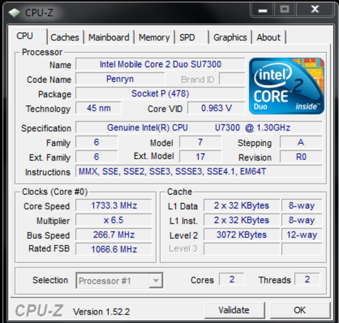Image resolution: width=339 pixels, height=323 pixels.
Task: Click the L1 Inst. value 2 x 32 KBytes
Action: pos(242,220)
